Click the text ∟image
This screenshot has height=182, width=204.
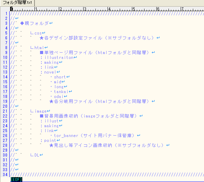pyautogui.click(x=38, y=111)
